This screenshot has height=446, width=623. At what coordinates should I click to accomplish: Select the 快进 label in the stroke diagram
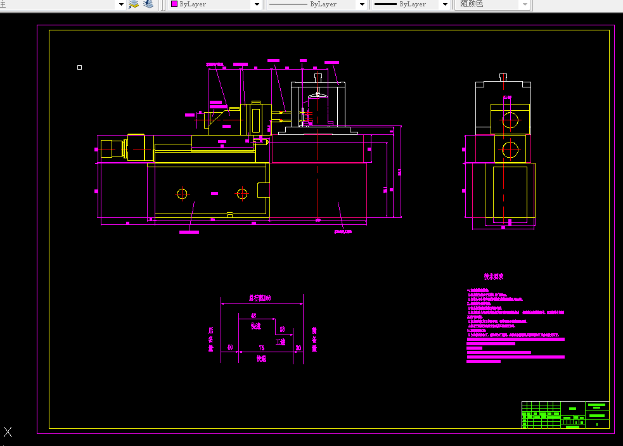click(256, 326)
